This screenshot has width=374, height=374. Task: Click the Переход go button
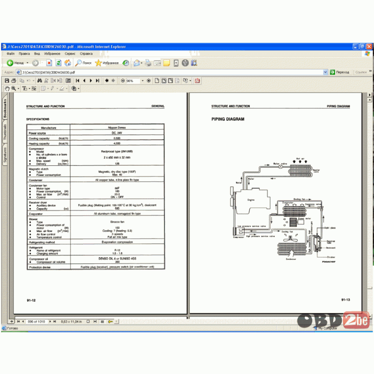tap(339, 72)
